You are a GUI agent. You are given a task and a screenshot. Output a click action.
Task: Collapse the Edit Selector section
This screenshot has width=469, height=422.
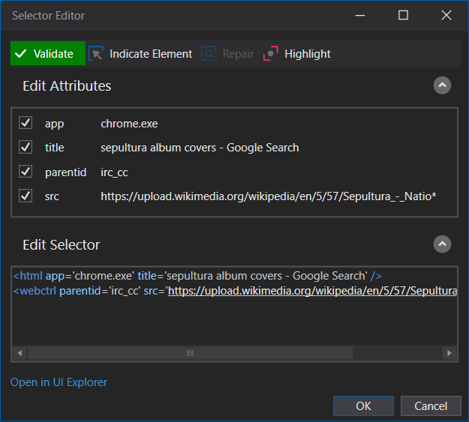coord(442,244)
